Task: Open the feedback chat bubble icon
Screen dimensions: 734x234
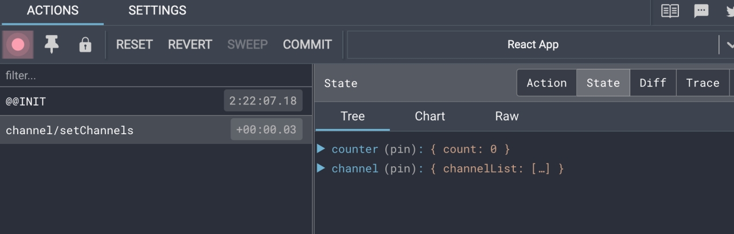Action: (x=701, y=11)
